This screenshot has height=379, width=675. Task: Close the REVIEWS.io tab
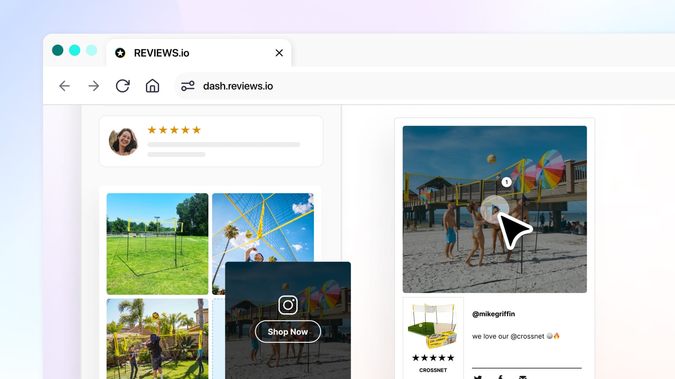[x=279, y=53]
